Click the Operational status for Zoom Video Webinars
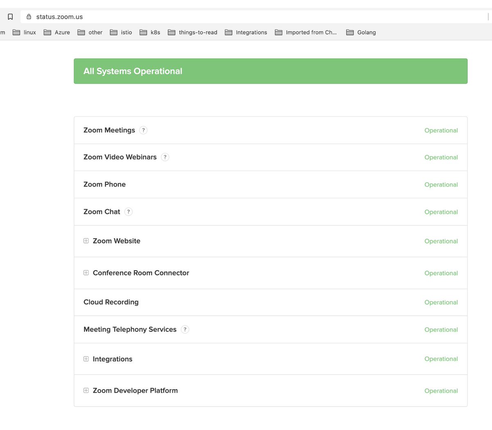Viewport: 492px width, 430px height. pos(441,157)
